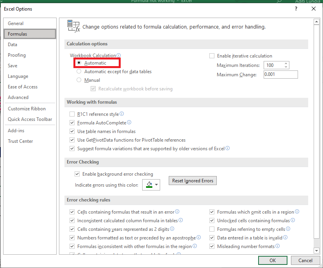
Task: Open Language options
Action: click(30, 76)
